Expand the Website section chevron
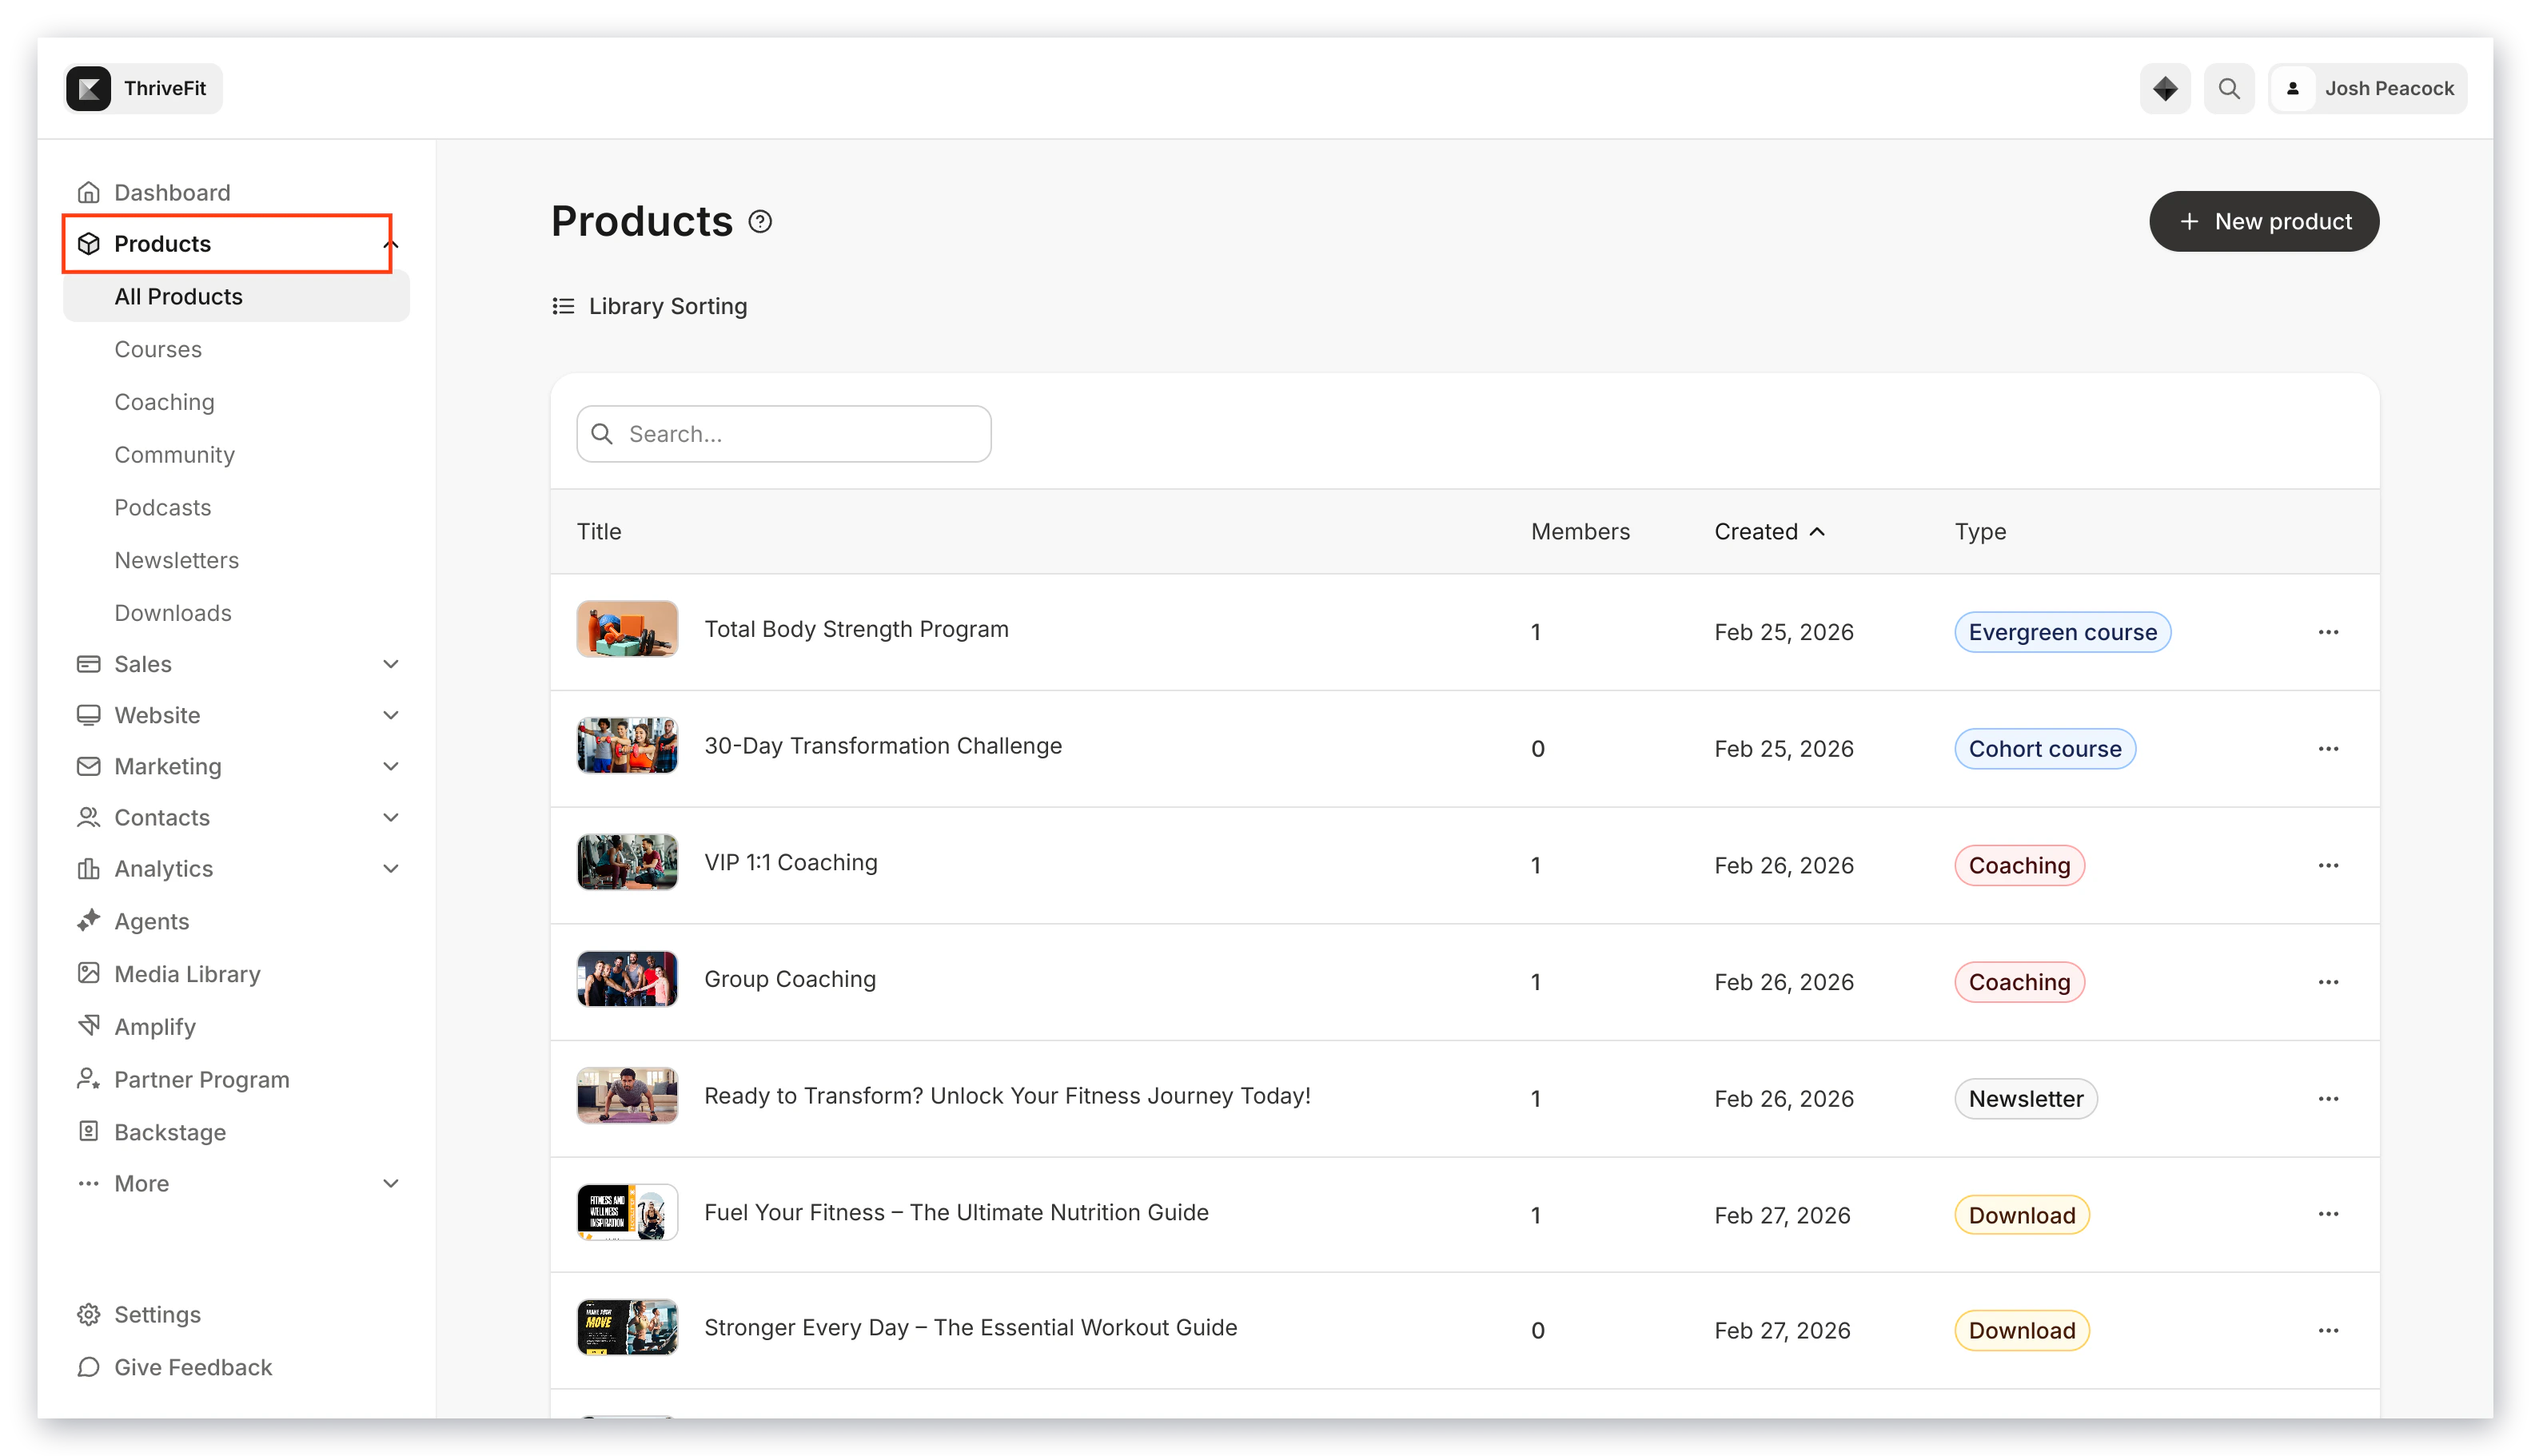 391,715
